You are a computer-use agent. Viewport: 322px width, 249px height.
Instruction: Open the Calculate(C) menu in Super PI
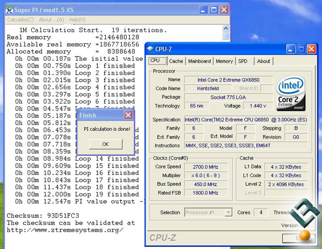click(x=21, y=20)
